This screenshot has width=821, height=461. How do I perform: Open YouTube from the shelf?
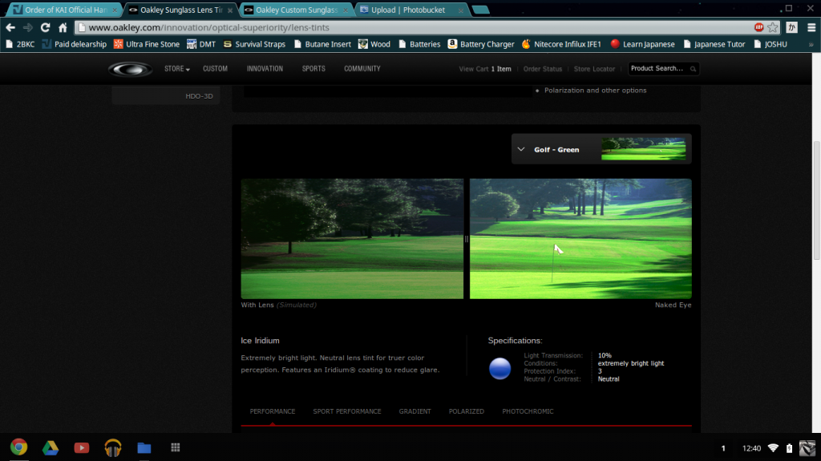tap(81, 447)
